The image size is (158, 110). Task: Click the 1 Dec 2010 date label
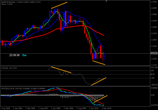coord(107,108)
